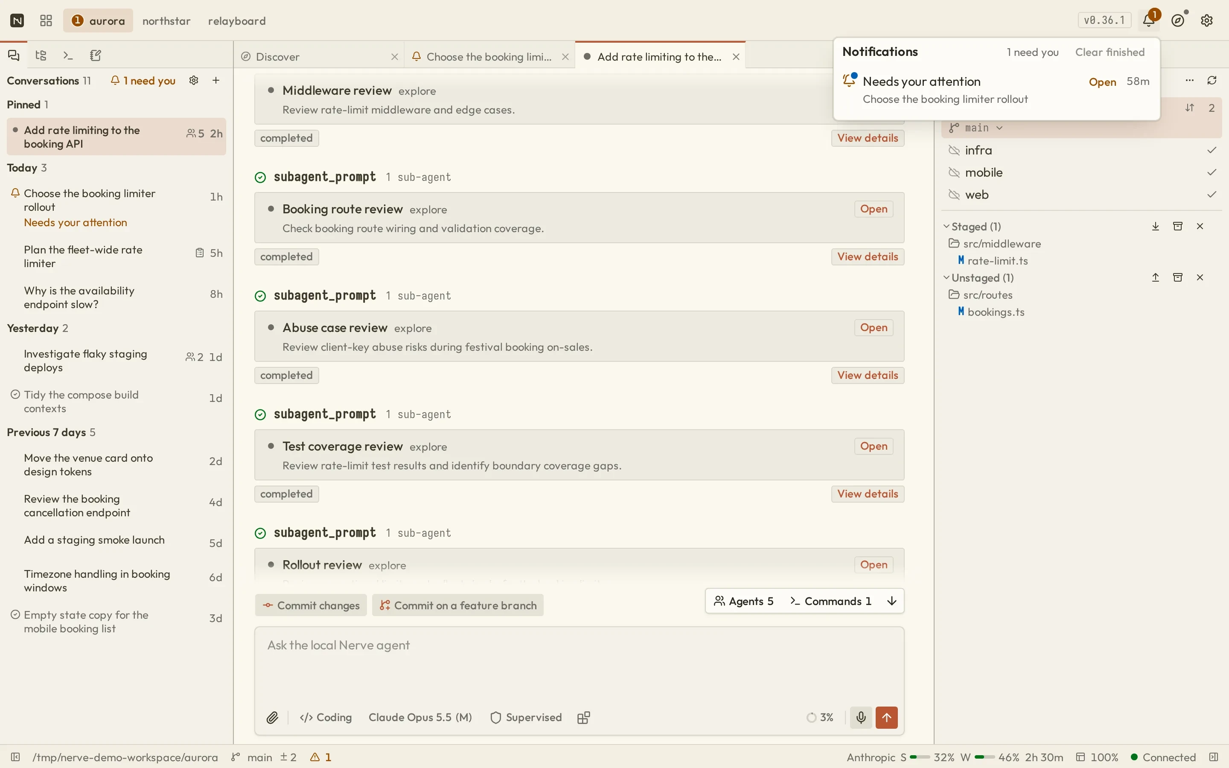Expand the Agents and Commands bar arrow
The height and width of the screenshot is (768, 1229).
click(x=892, y=601)
